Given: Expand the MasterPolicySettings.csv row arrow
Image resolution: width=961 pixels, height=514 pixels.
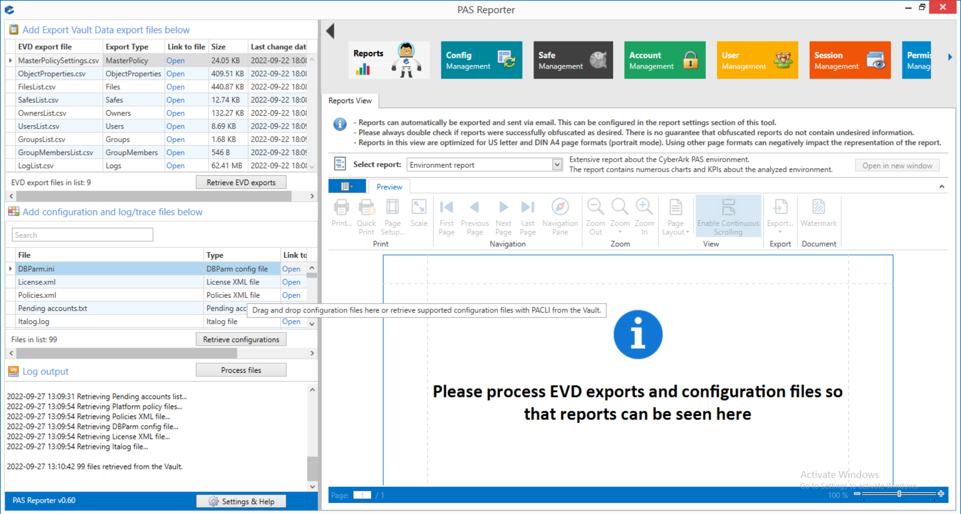Looking at the screenshot, I should point(11,61).
